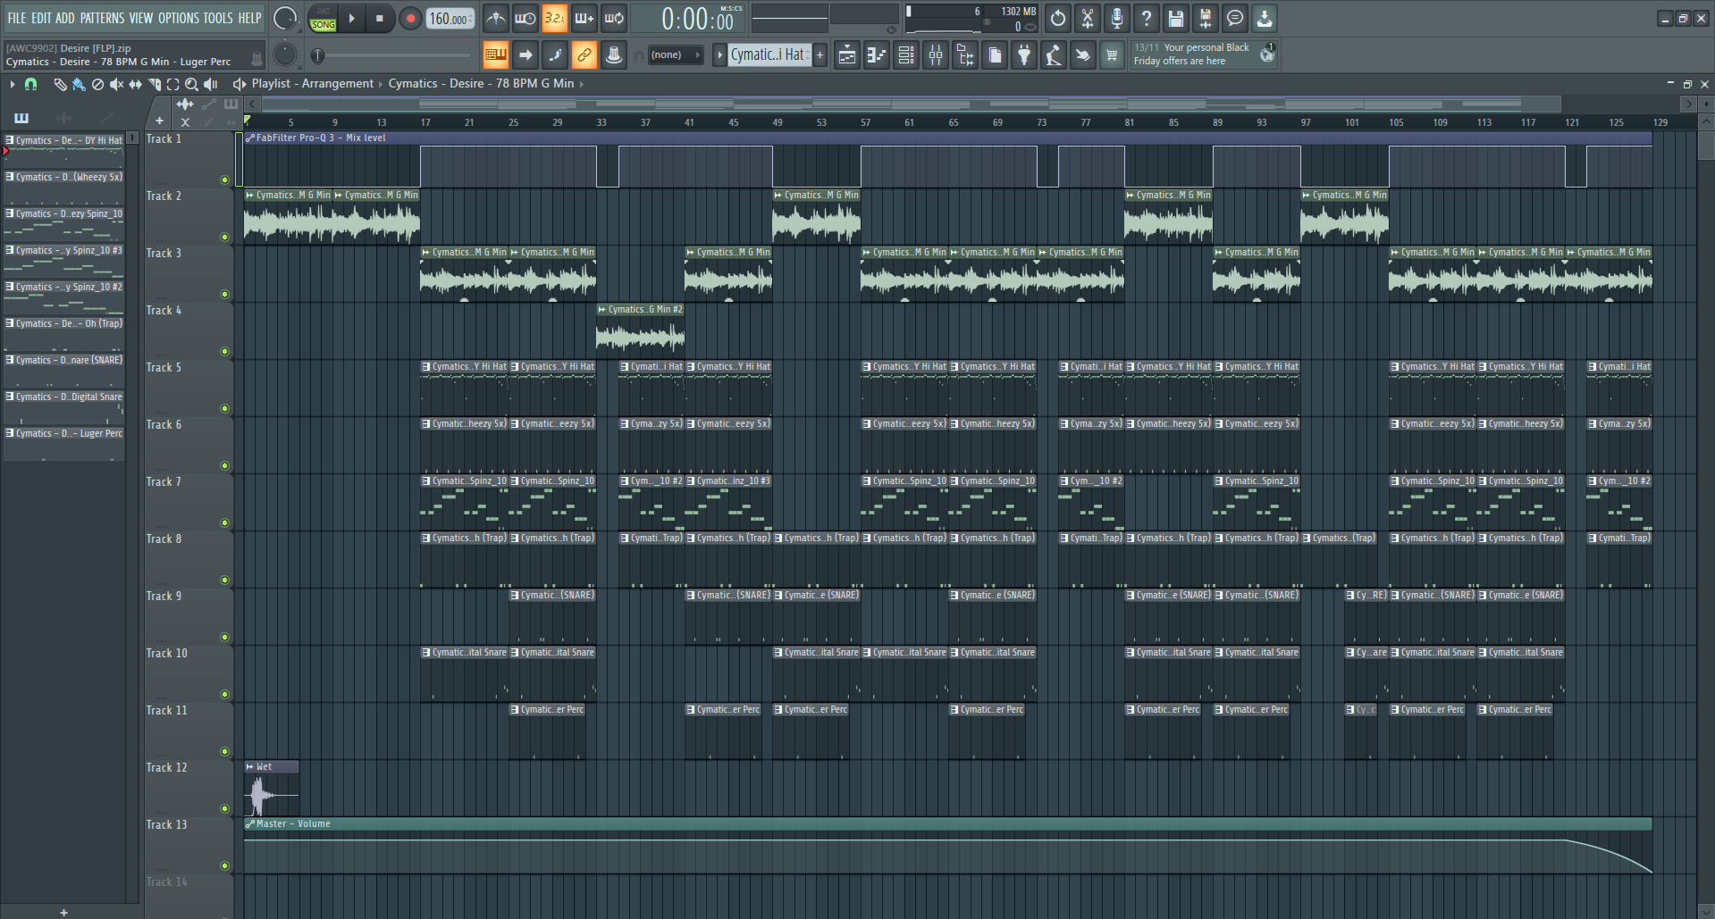This screenshot has width=1715, height=919.
Task: Click the red record button
Action: (410, 19)
